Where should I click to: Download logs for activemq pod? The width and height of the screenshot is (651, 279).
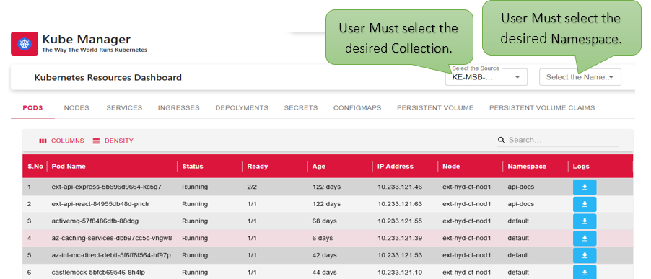click(x=585, y=221)
